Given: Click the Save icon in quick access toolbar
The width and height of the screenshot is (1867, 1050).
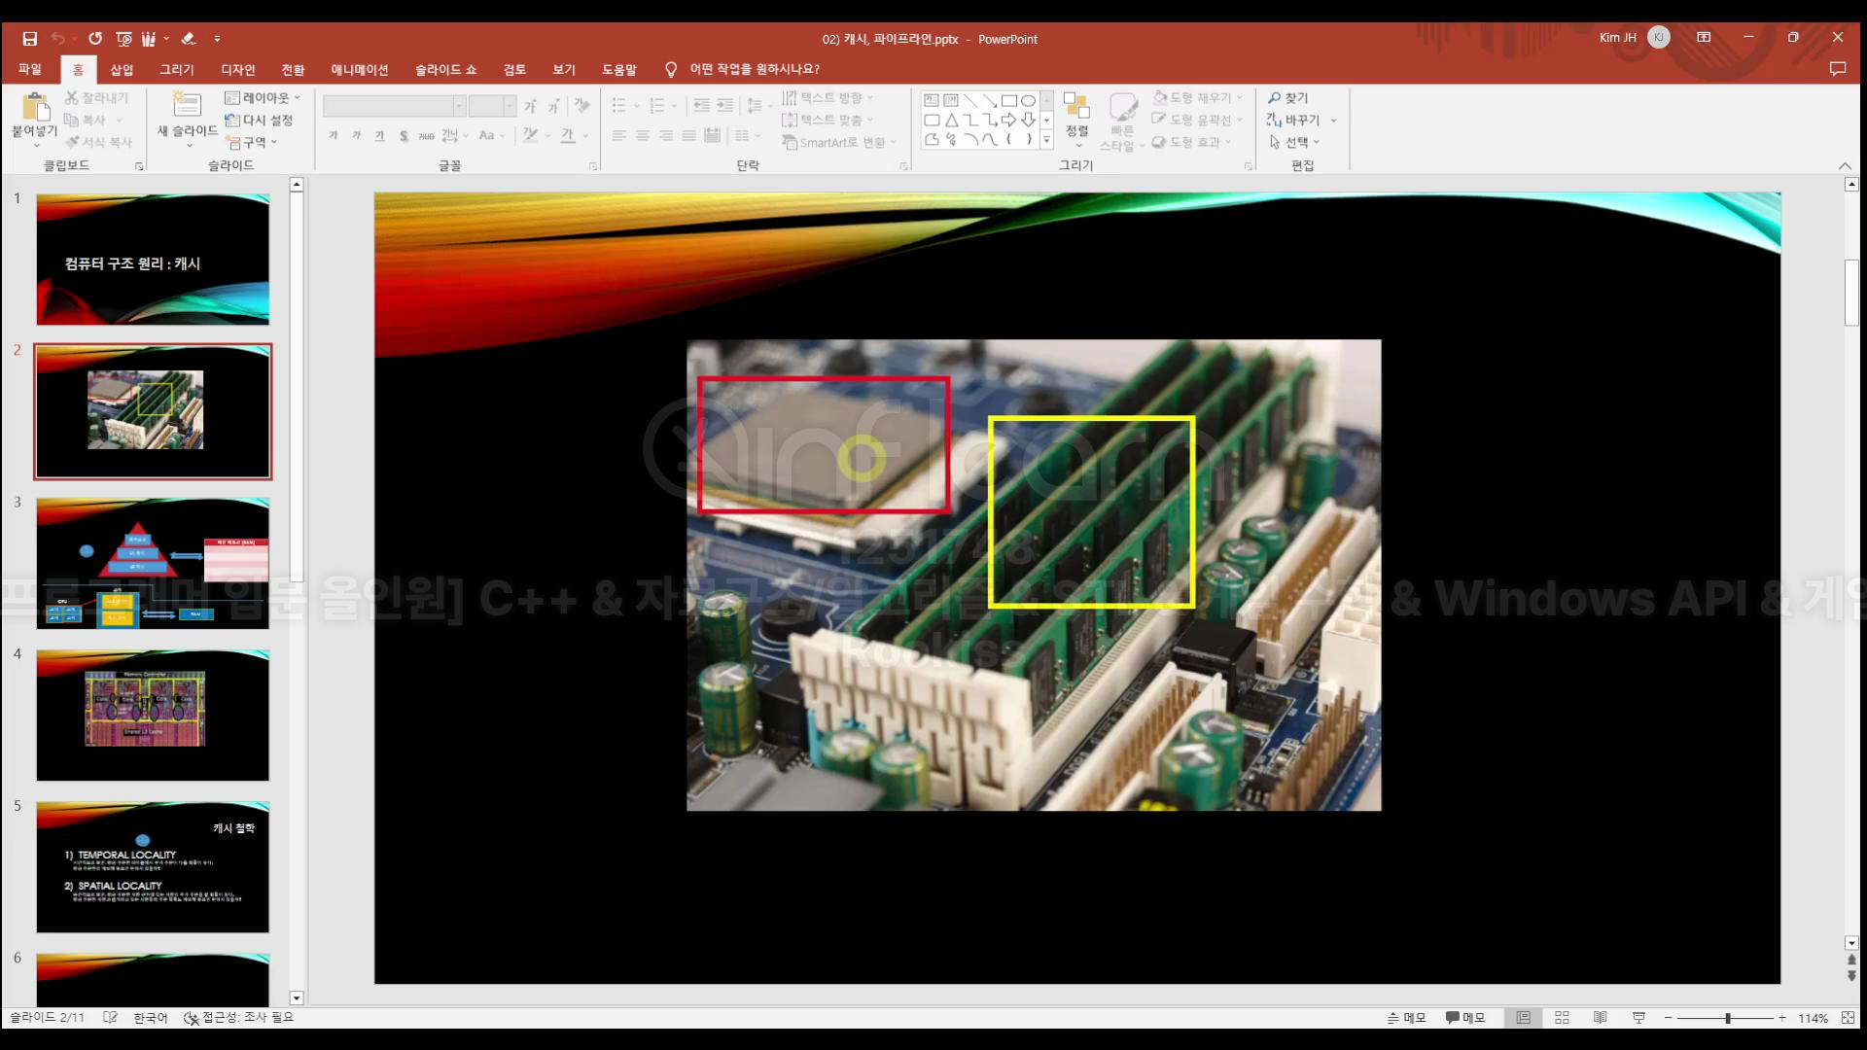Looking at the screenshot, I should tap(29, 39).
